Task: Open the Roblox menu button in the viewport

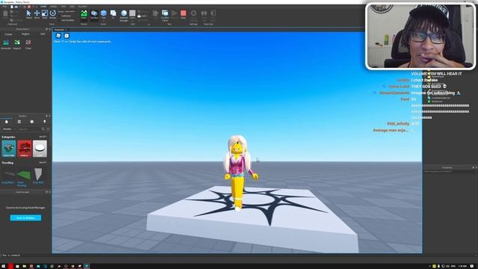Action: pos(58,36)
